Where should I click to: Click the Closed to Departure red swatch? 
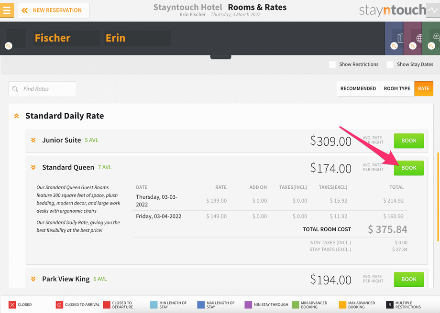[107, 304]
